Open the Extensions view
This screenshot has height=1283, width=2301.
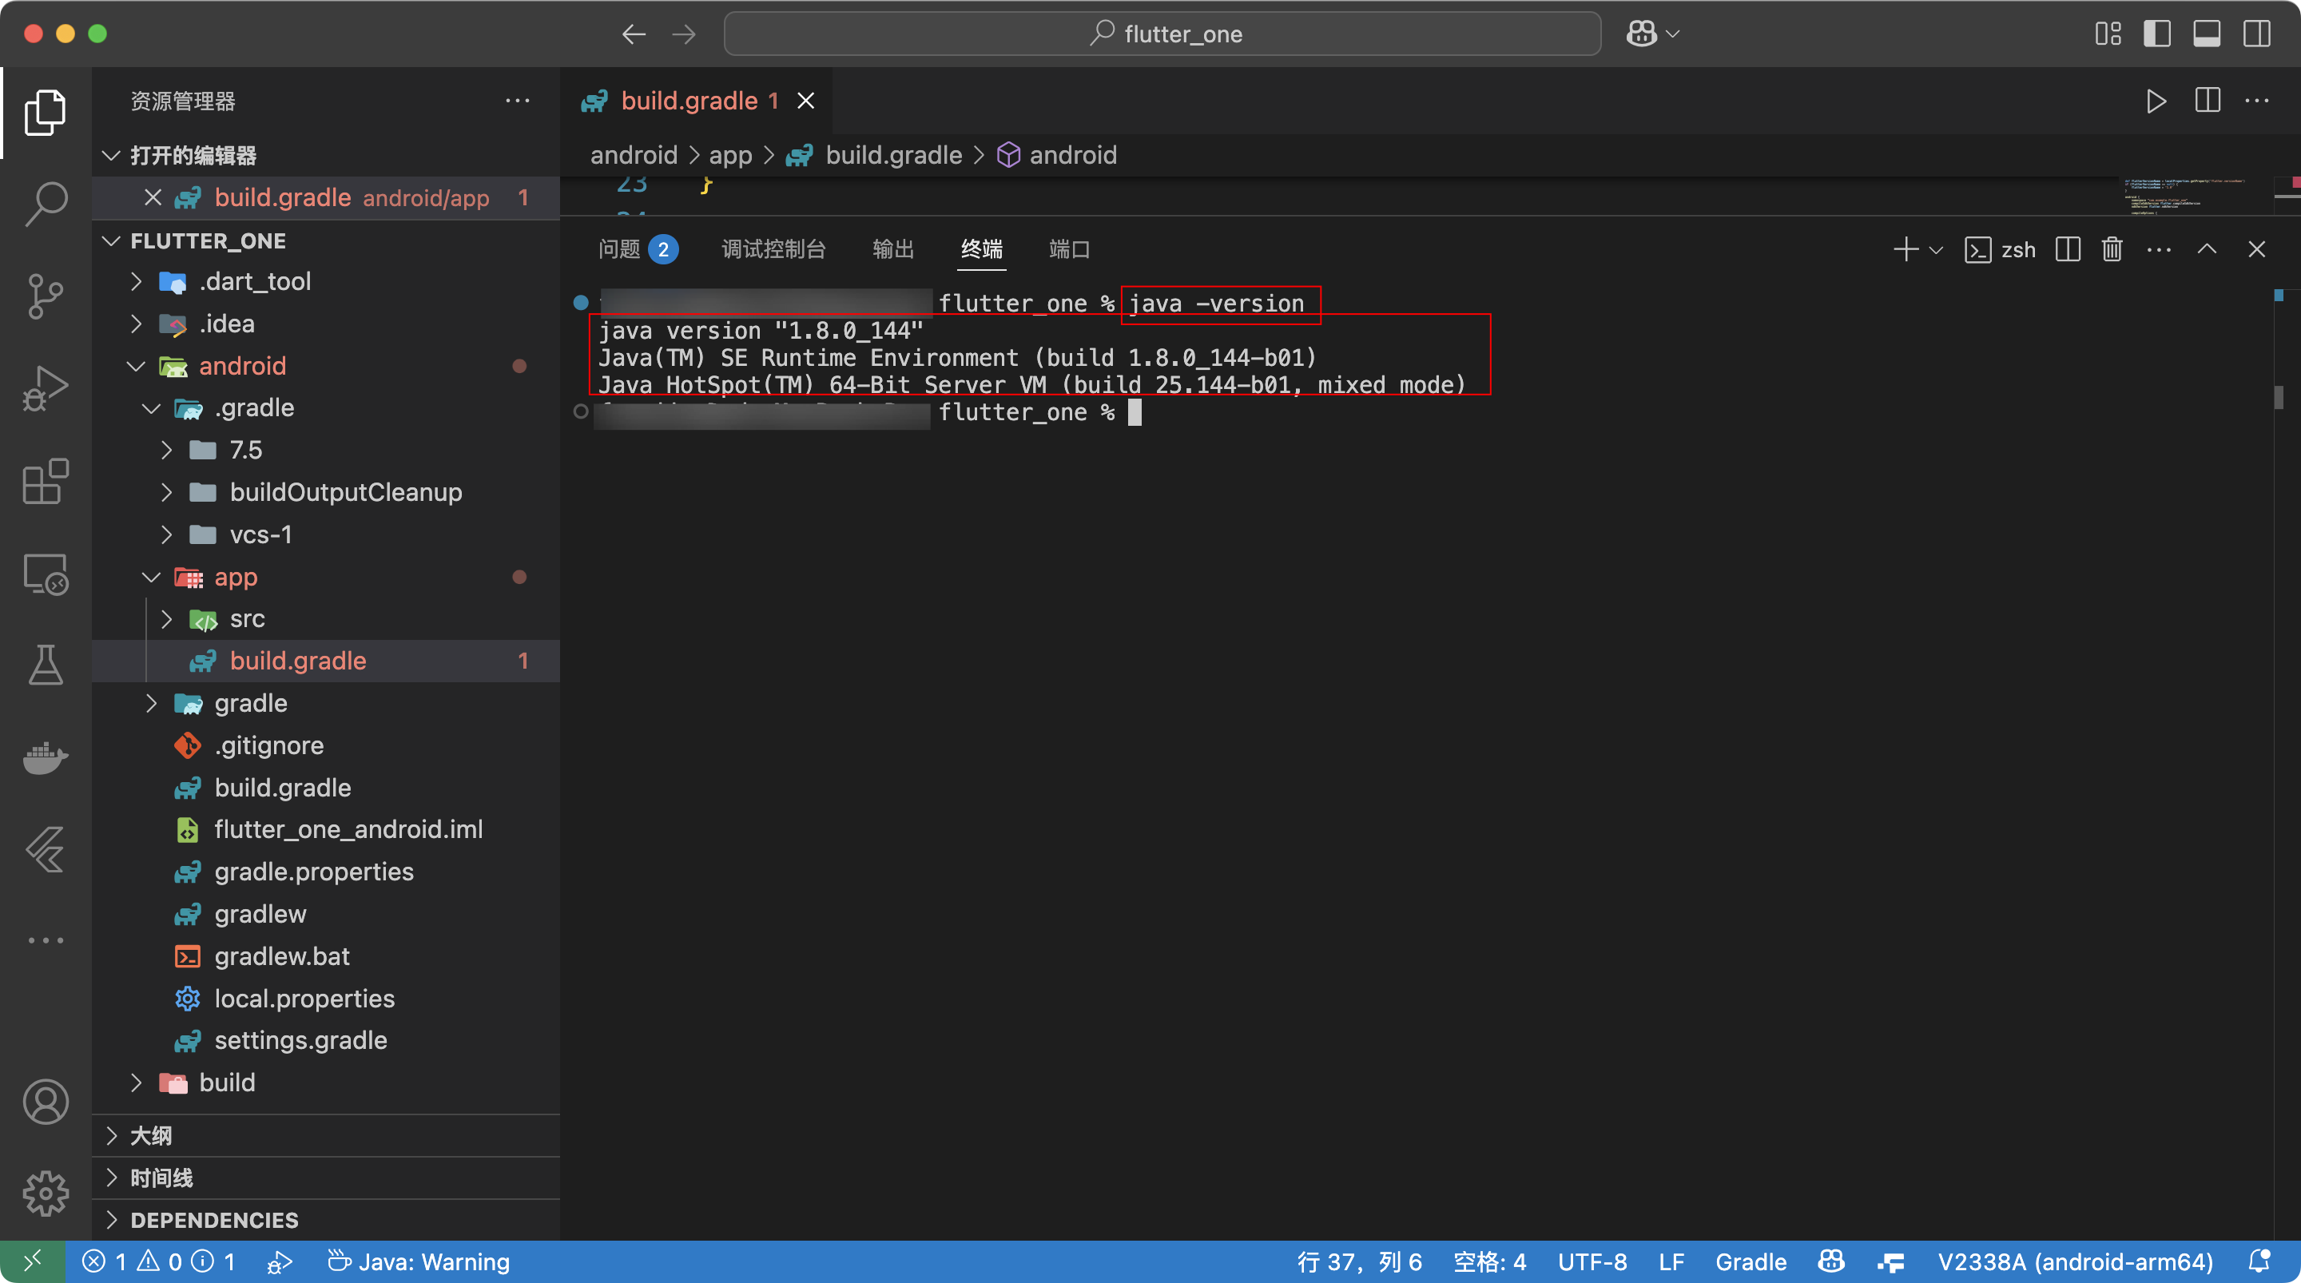coord(46,482)
